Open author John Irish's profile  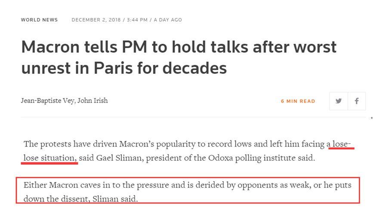coord(93,100)
